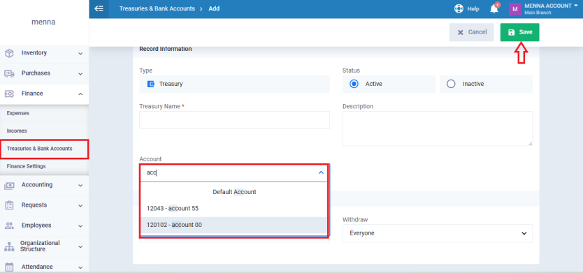Expand the Inventory menu chevron
The height and width of the screenshot is (273, 583).
(x=80, y=54)
